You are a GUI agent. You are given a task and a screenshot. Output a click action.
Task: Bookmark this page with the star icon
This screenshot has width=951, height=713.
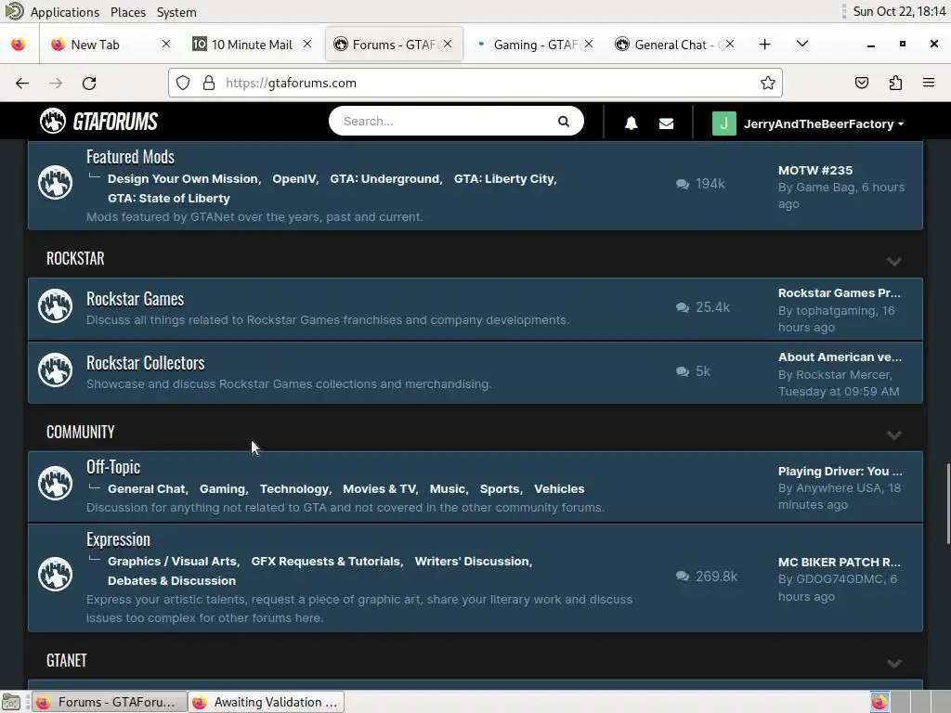pos(768,83)
